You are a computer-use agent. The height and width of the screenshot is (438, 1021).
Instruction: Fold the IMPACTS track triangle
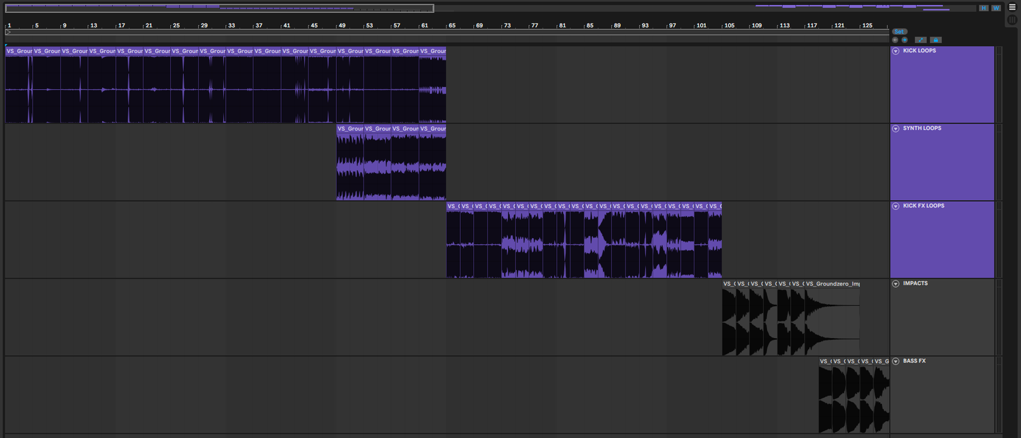[896, 284]
